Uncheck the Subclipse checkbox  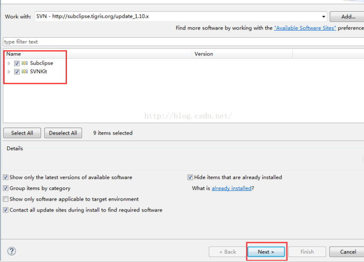pos(17,63)
